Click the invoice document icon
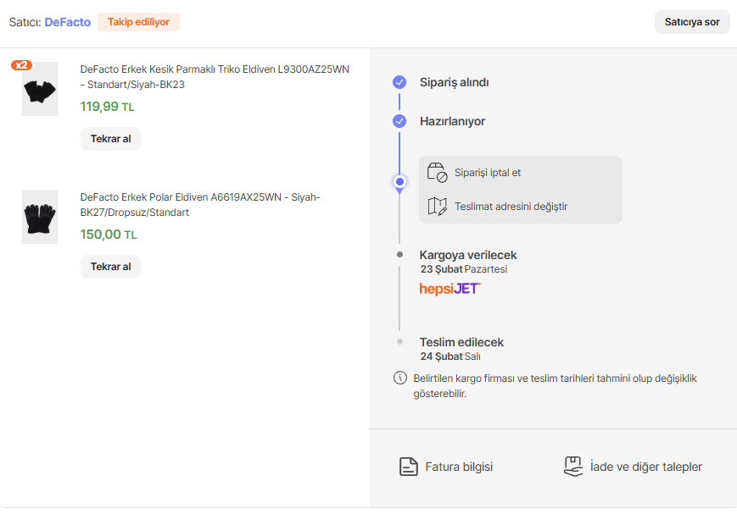 (409, 467)
